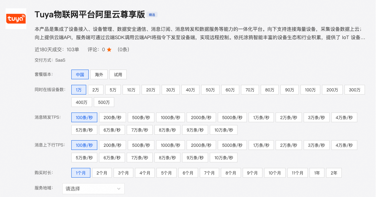Set 消息上下行TPS to 4万条/秒
This screenshot has height=197, width=376.
click(x=344, y=145)
